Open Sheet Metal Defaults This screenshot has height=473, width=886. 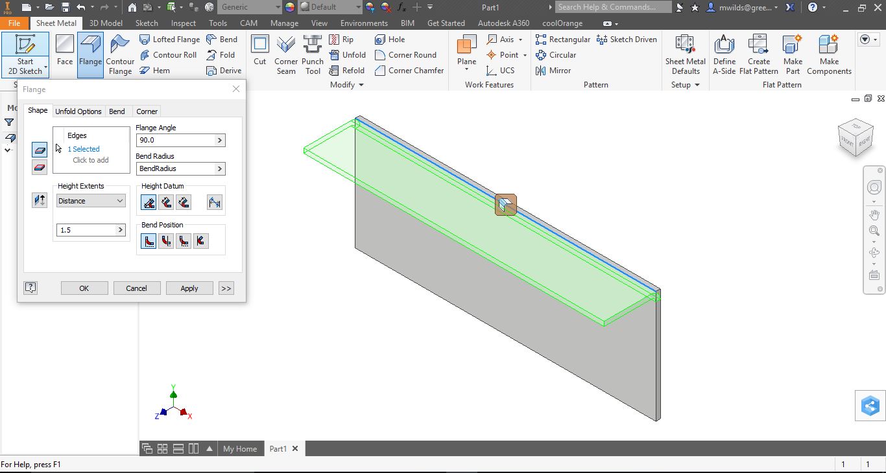pos(686,55)
